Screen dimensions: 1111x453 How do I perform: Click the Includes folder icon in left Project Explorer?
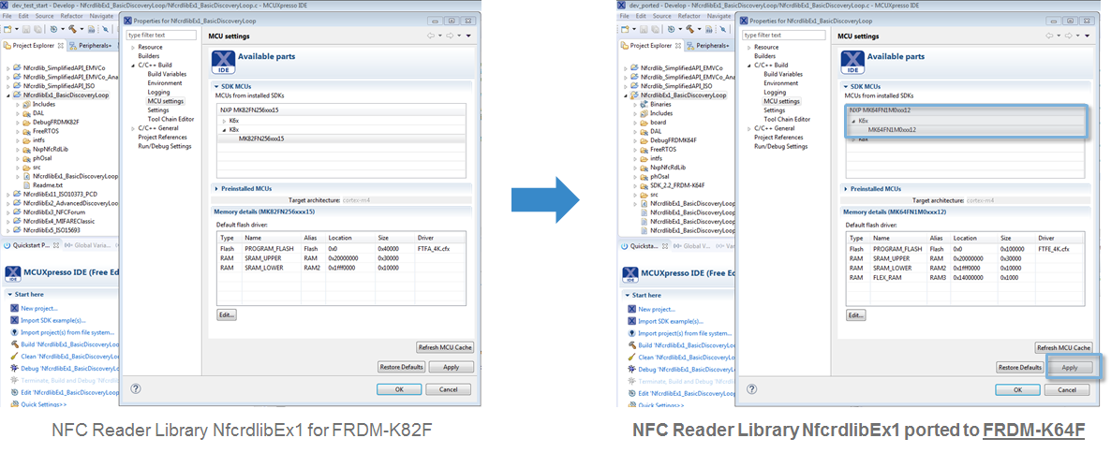(x=27, y=103)
